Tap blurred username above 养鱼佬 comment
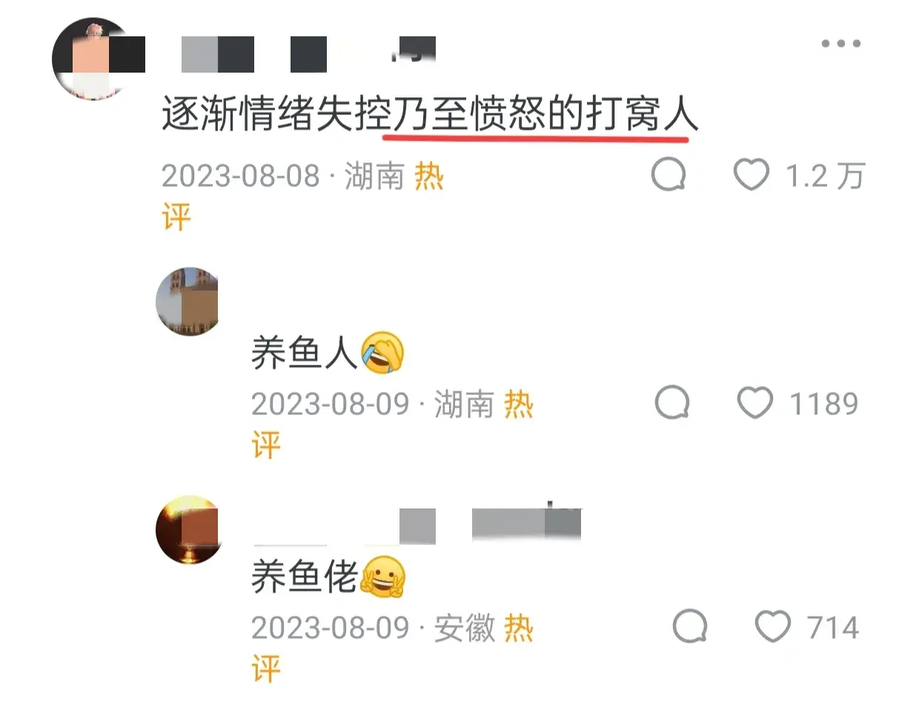919x716 pixels. (x=417, y=526)
